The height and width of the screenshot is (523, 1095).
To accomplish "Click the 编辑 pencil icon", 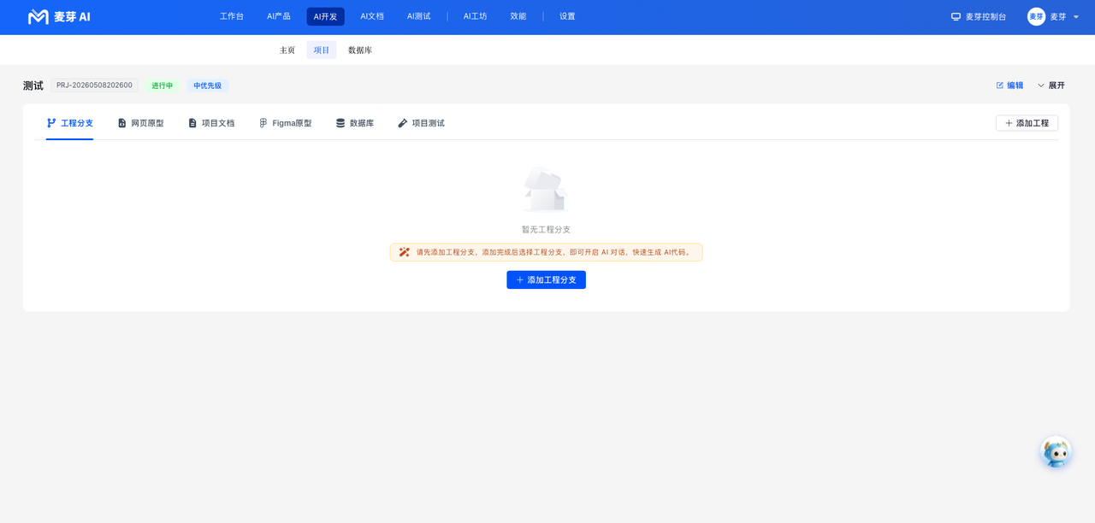I will [x=999, y=85].
